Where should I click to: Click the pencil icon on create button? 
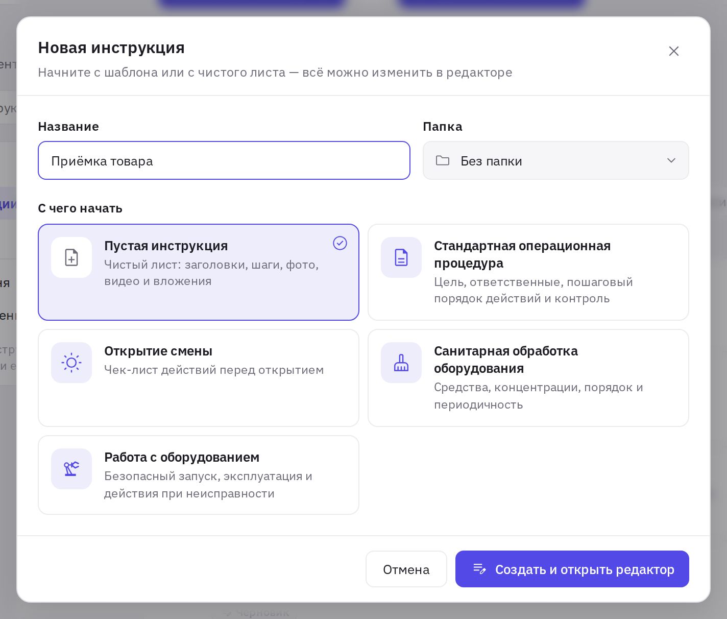479,569
